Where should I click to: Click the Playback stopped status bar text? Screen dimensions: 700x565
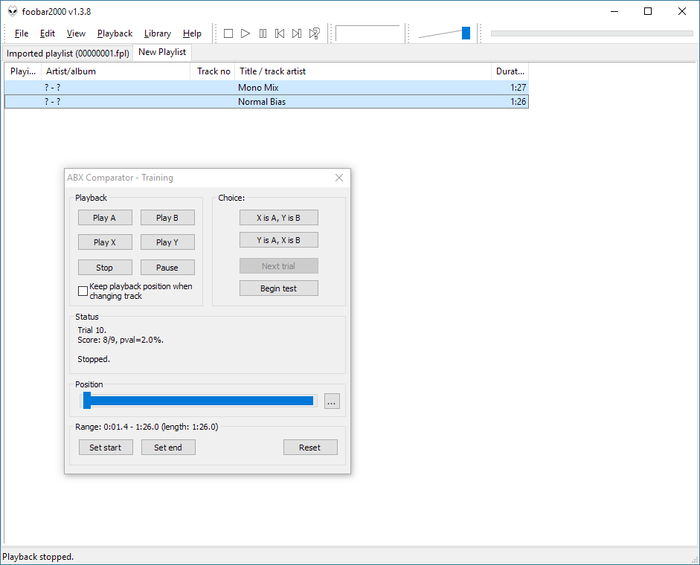(x=38, y=557)
